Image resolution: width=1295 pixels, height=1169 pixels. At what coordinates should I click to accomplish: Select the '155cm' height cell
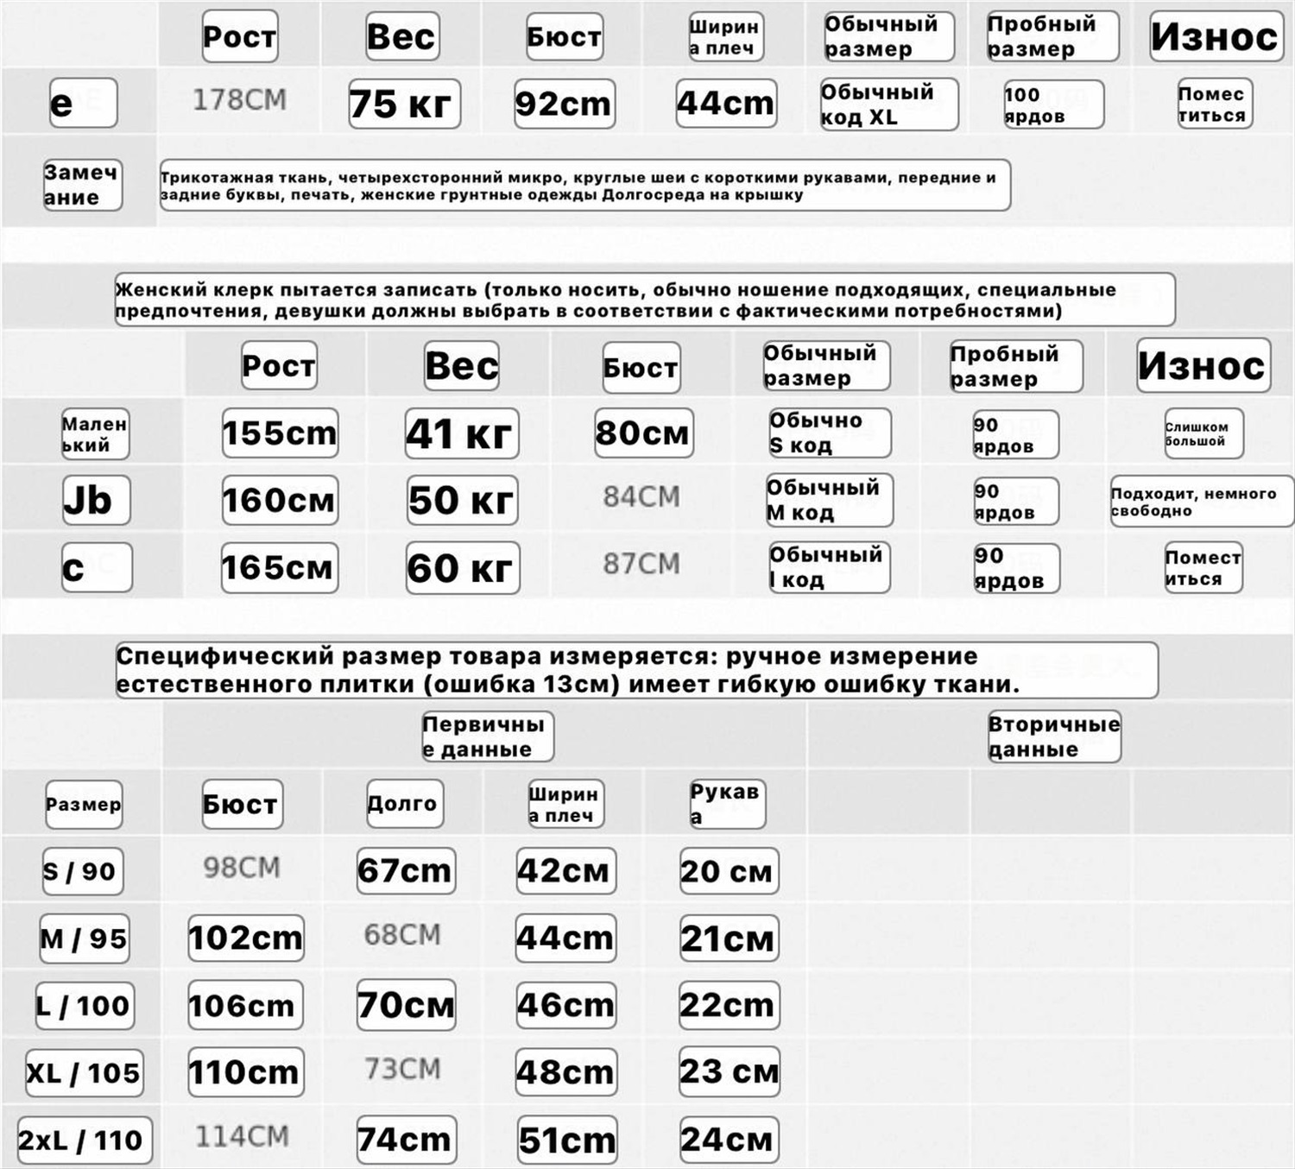280,433
